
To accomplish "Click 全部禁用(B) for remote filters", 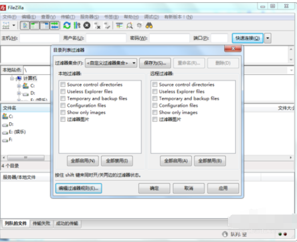I will click(x=210, y=161).
